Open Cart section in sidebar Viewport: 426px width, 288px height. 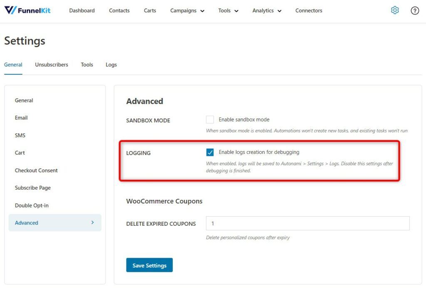(x=20, y=153)
